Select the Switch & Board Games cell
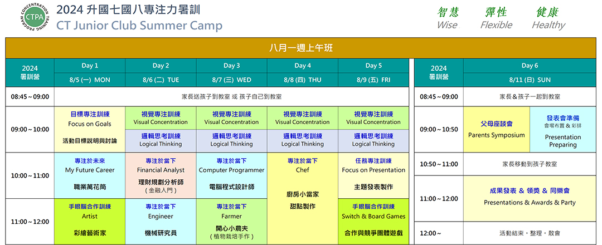602x245 pixels. [373, 221]
